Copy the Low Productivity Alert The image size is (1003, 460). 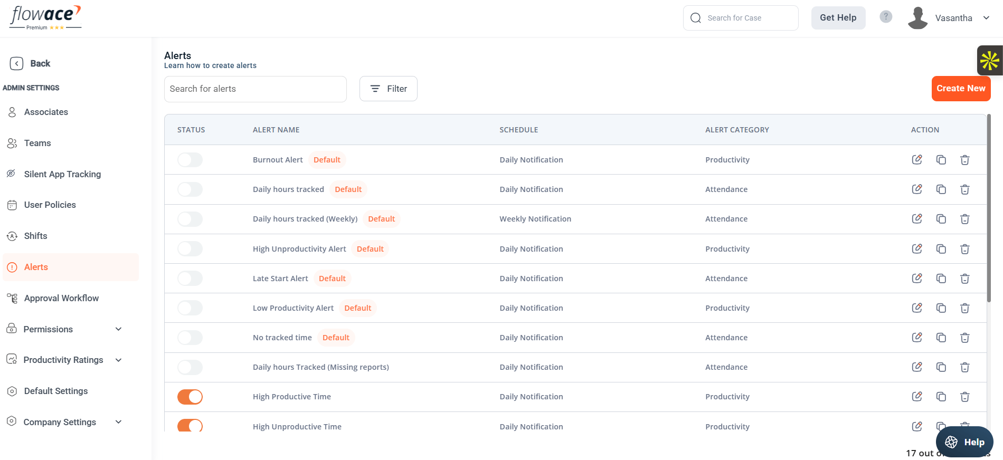coord(941,308)
